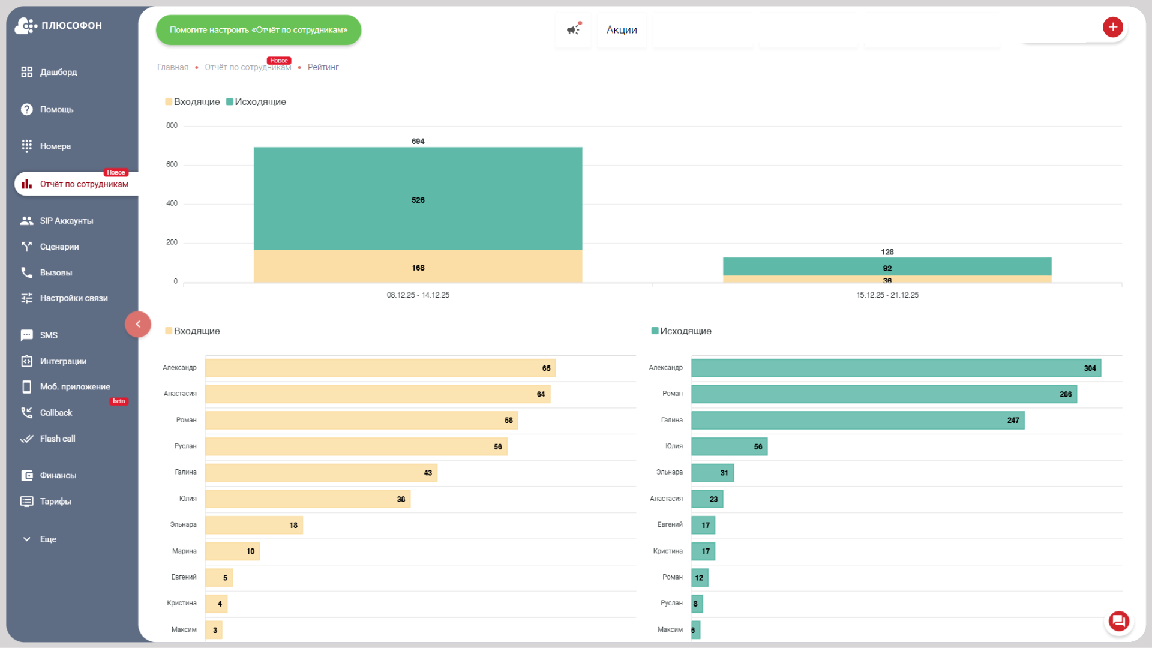This screenshot has width=1152, height=648.
Task: Toggle Исходящие series in top chart legend
Action: click(257, 102)
